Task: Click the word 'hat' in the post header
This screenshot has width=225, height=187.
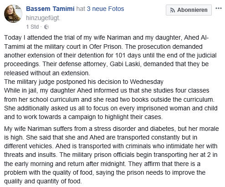Action: coord(81,9)
